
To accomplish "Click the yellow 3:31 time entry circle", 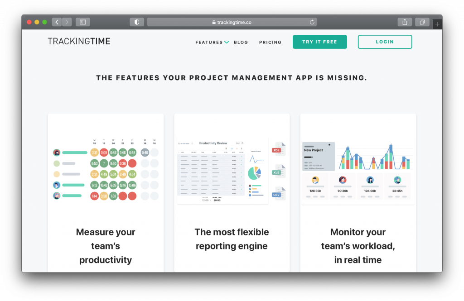I will click(94, 153).
